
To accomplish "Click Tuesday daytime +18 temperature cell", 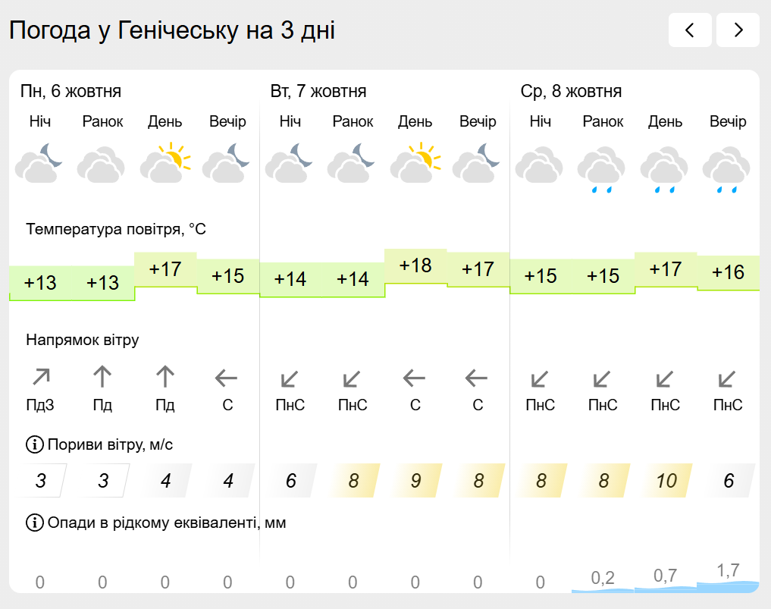I will [415, 266].
